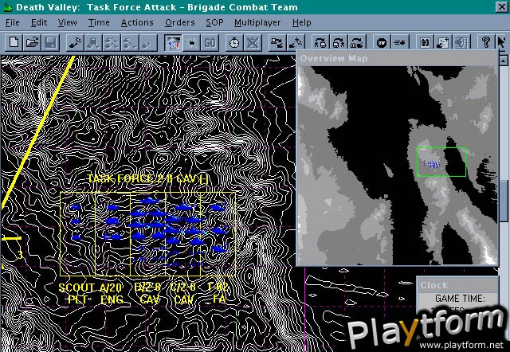Viewport: 510px width, 352px height.
Task: Click the application tank icon in title bar
Action: point(7,7)
